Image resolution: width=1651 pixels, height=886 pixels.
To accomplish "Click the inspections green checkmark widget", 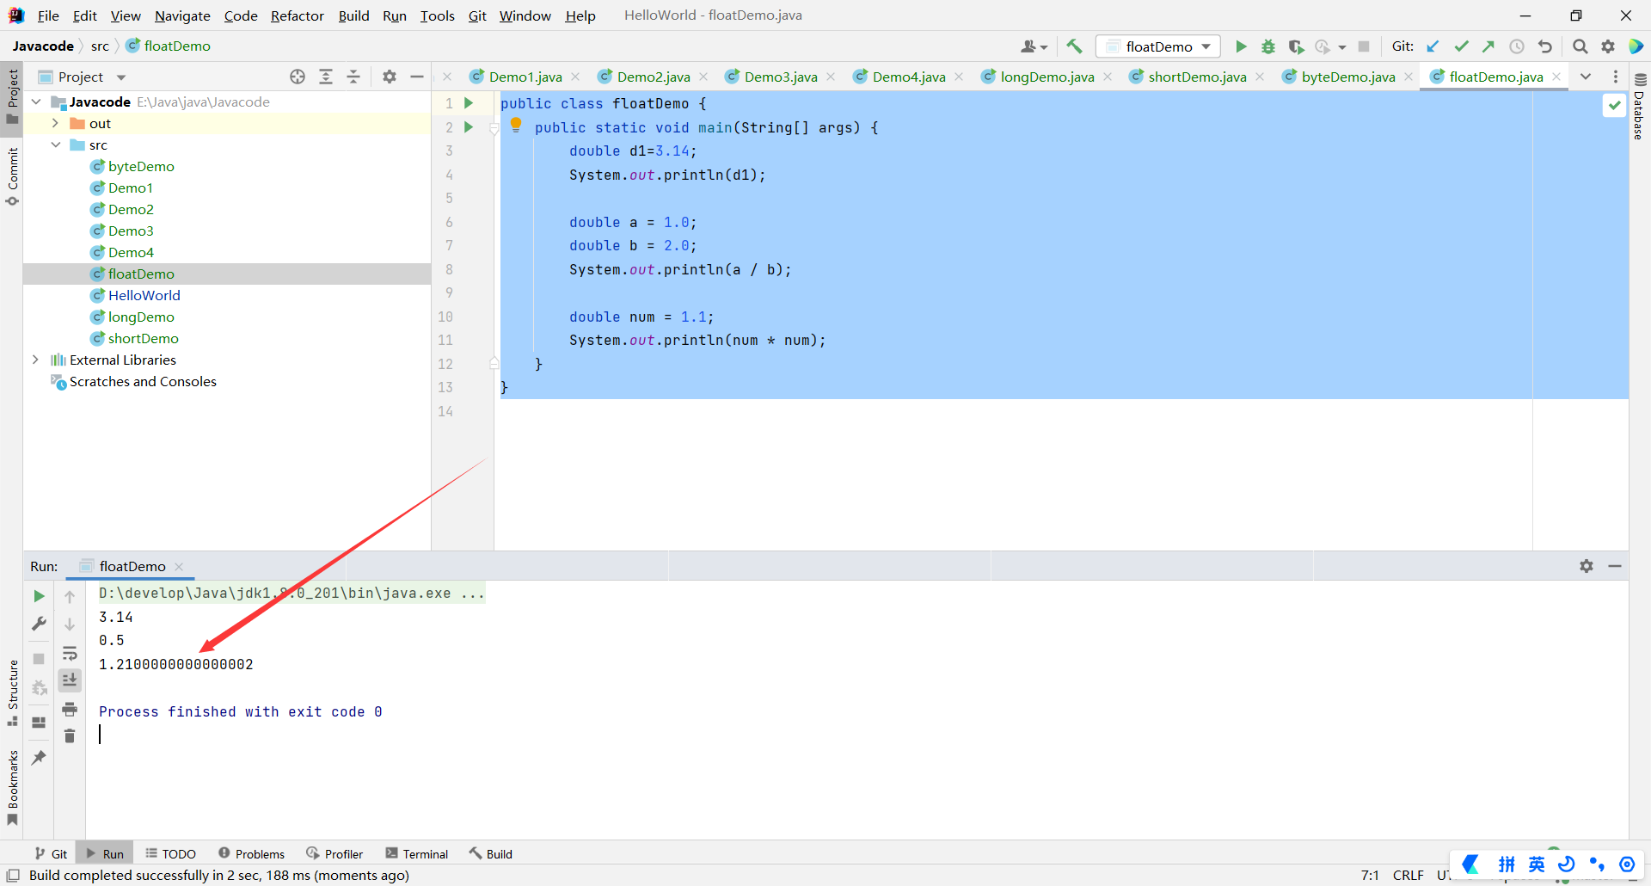I will (1615, 105).
